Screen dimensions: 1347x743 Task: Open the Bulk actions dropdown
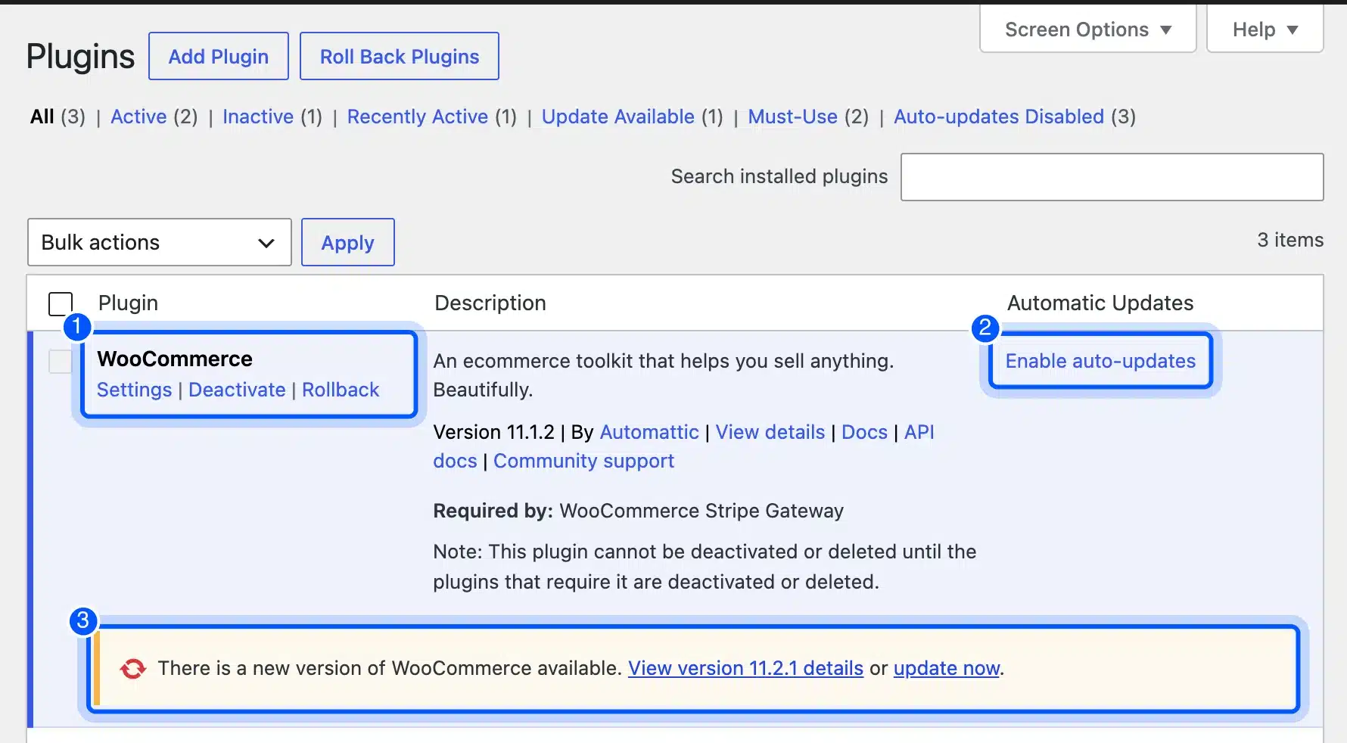click(x=160, y=242)
